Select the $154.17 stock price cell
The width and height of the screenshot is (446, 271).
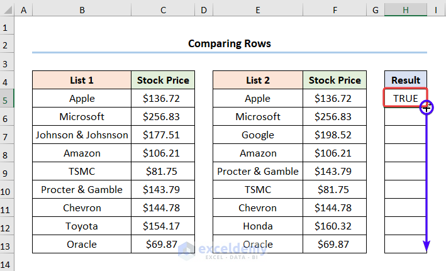coord(163,226)
